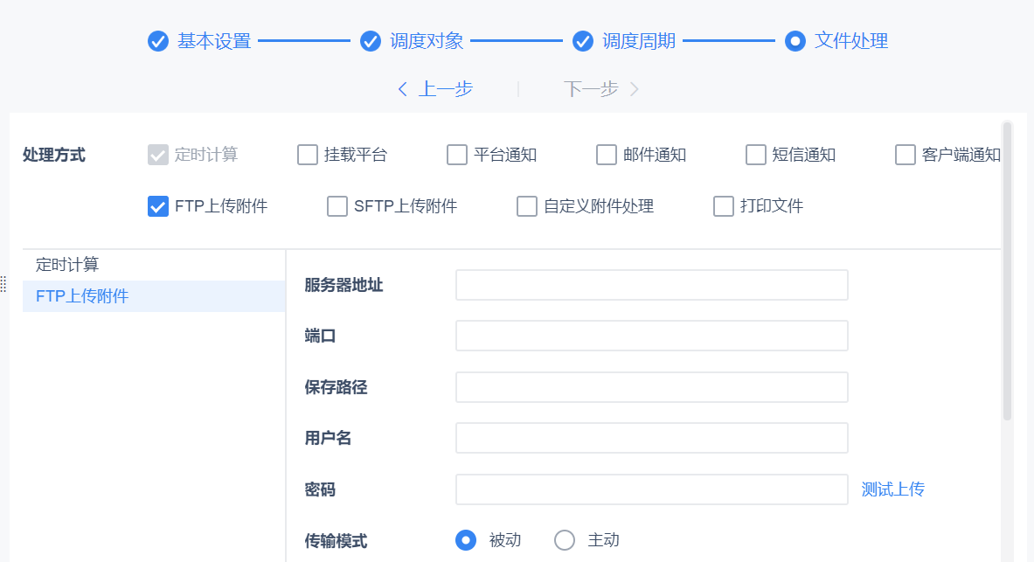
Task: Click the 保存路径 input field
Action: [651, 387]
